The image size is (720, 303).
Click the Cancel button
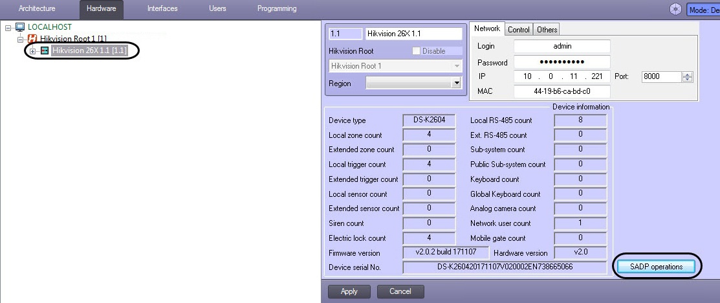[x=400, y=291]
